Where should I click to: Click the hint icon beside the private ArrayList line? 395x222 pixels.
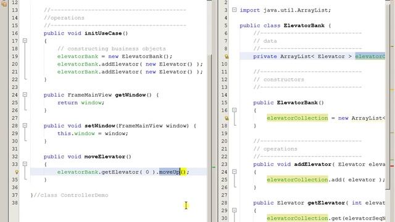pyautogui.click(x=227, y=56)
